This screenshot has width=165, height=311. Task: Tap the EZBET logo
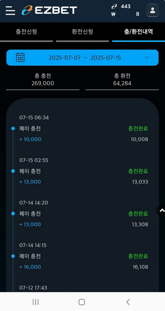(49, 10)
